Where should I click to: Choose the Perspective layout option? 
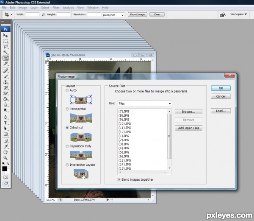tap(67, 109)
